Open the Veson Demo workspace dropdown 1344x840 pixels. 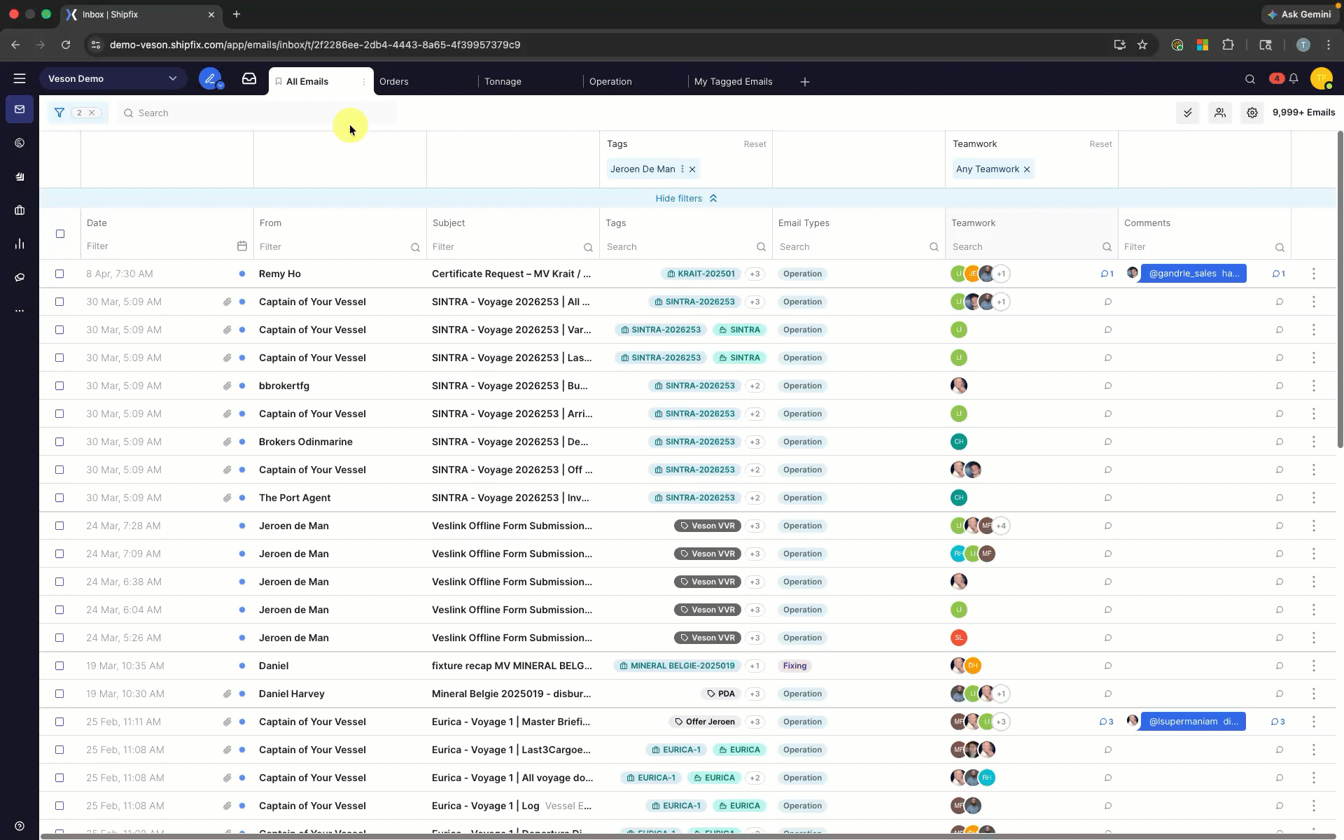pyautogui.click(x=113, y=78)
